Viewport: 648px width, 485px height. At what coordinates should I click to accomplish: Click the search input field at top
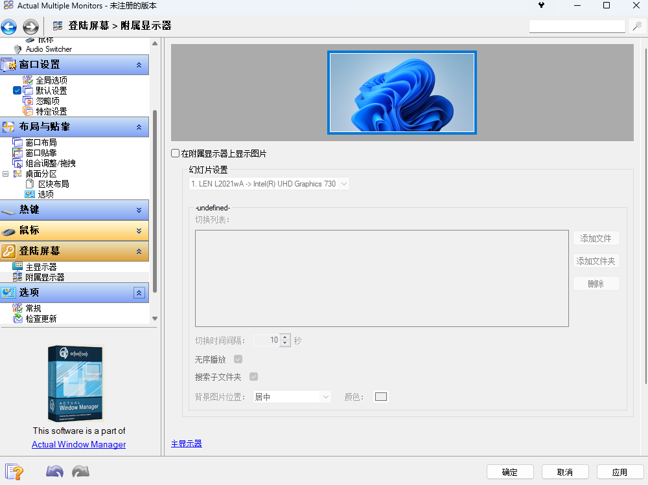[577, 26]
